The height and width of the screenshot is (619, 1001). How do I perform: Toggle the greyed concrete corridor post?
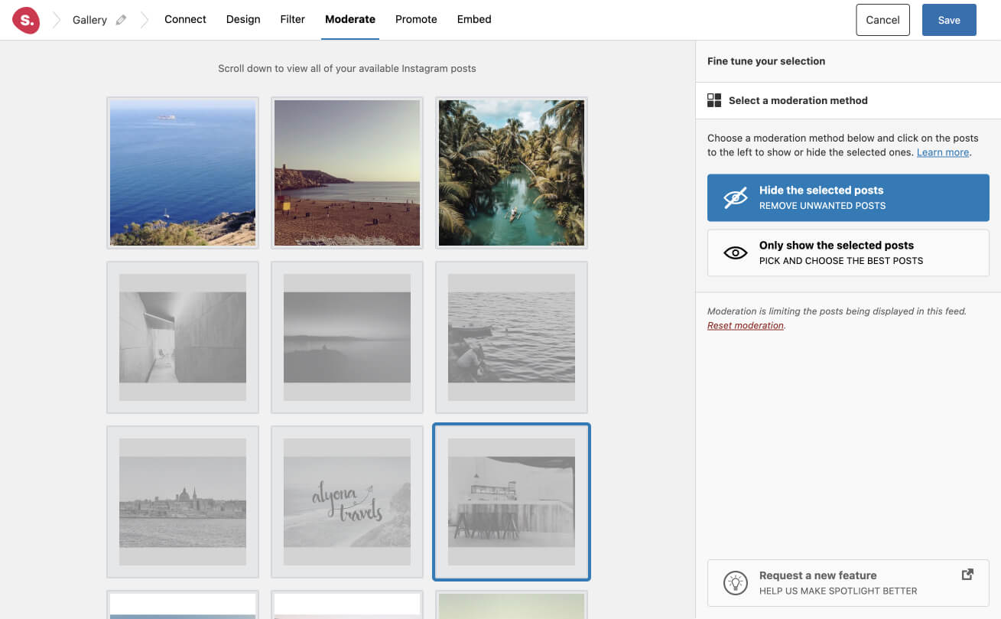tap(183, 337)
